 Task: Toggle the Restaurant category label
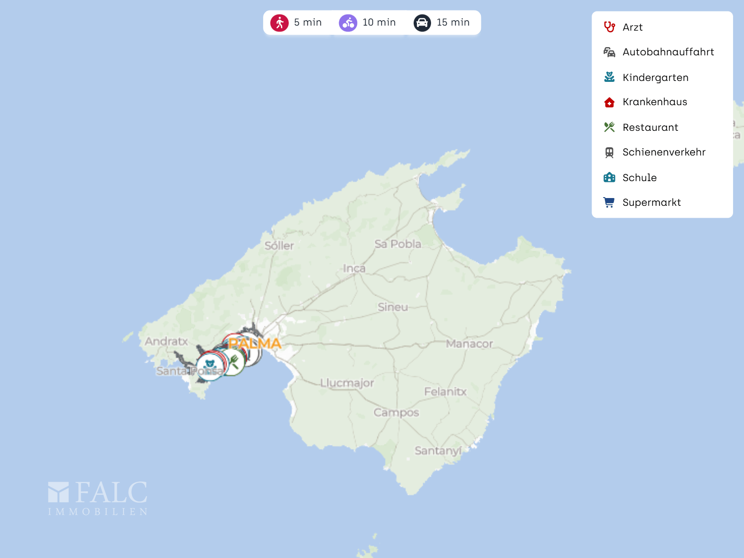[650, 127]
